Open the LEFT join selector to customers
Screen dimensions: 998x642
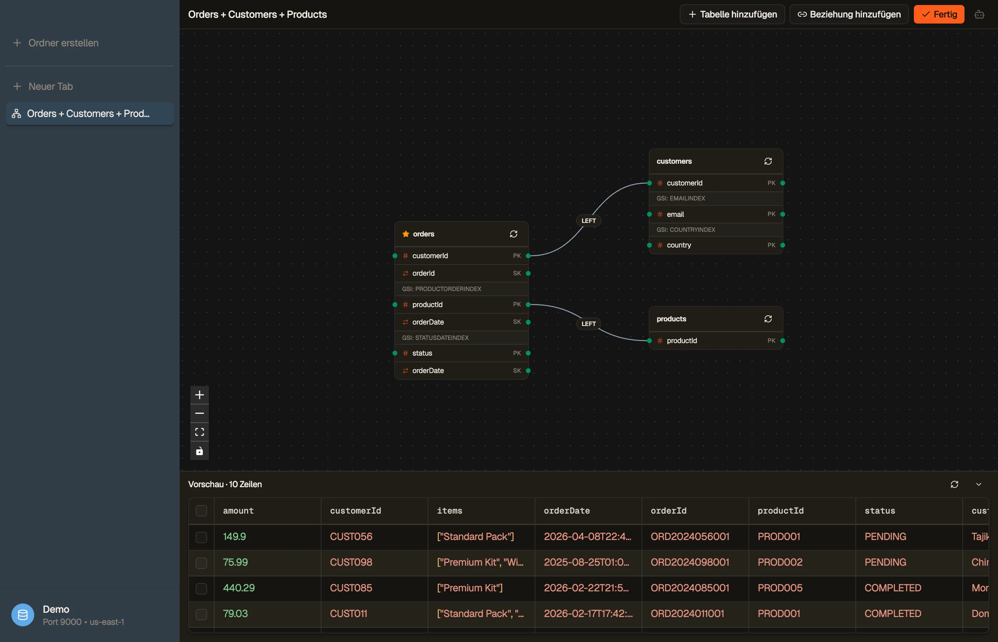point(588,220)
